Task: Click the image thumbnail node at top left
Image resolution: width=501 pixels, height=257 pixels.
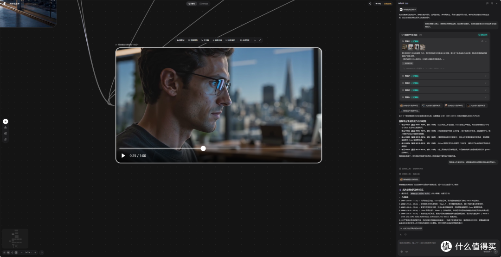Action: click(x=28, y=13)
